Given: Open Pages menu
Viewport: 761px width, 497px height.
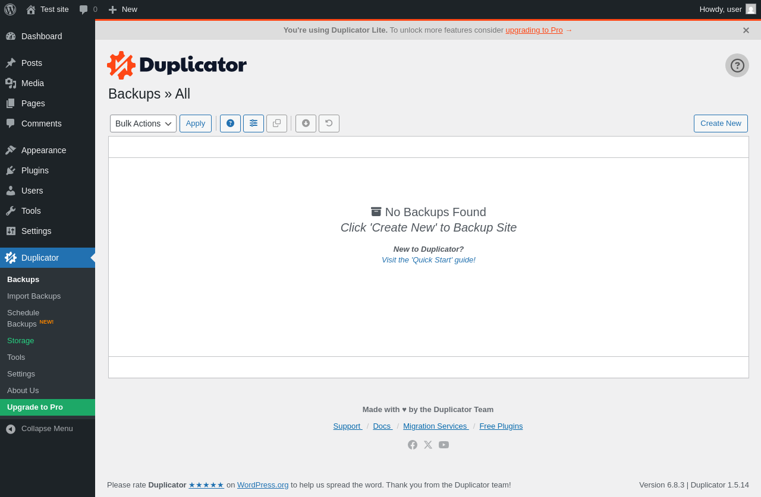Looking at the screenshot, I should tap(48, 103).
